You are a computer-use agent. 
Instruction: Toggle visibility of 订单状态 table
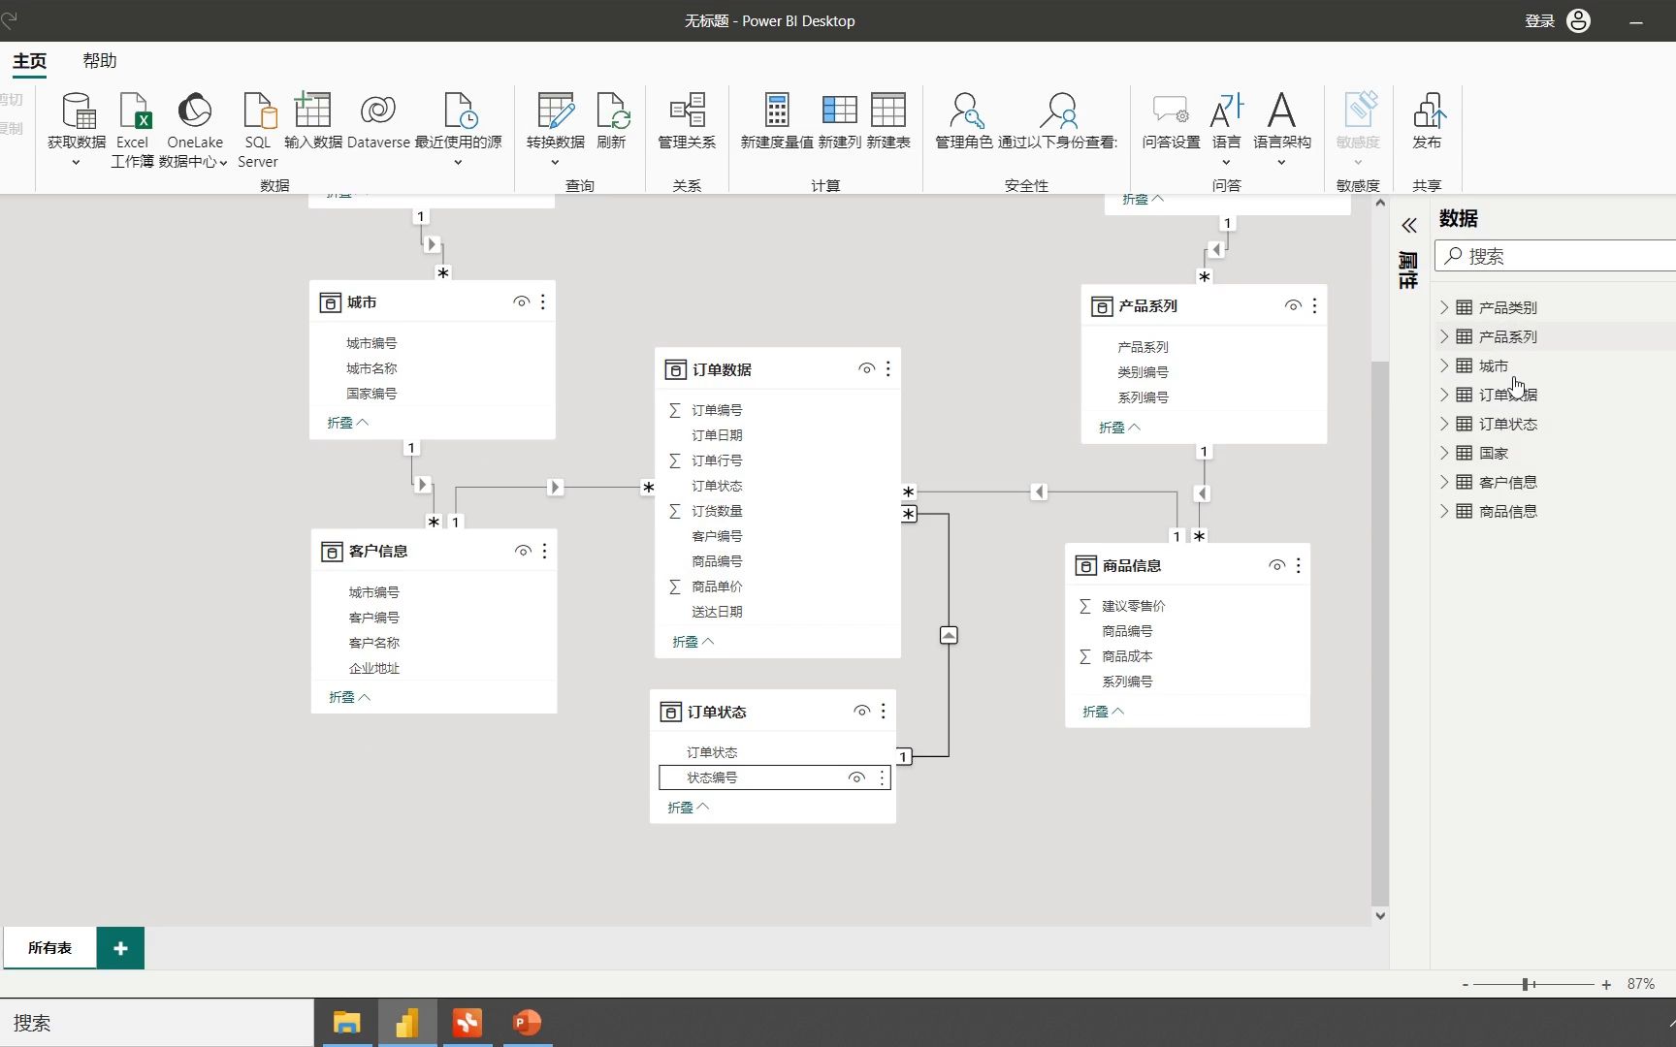click(862, 711)
